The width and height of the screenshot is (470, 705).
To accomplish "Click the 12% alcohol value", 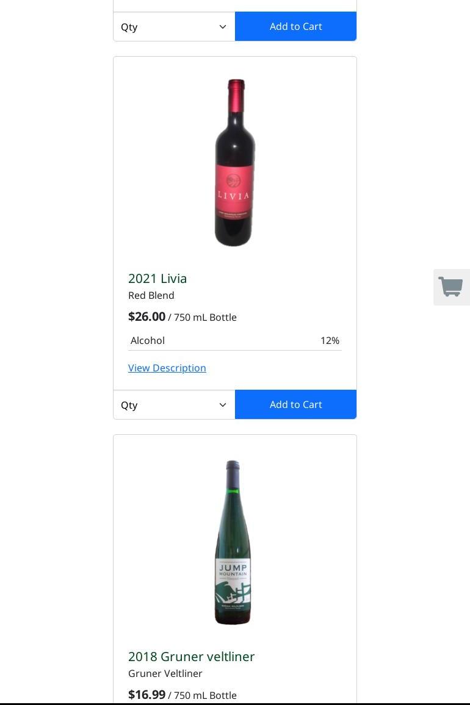I will pyautogui.click(x=330, y=340).
